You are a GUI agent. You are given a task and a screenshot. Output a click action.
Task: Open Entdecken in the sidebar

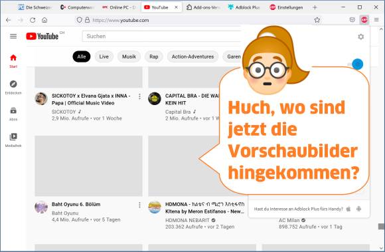click(13, 87)
